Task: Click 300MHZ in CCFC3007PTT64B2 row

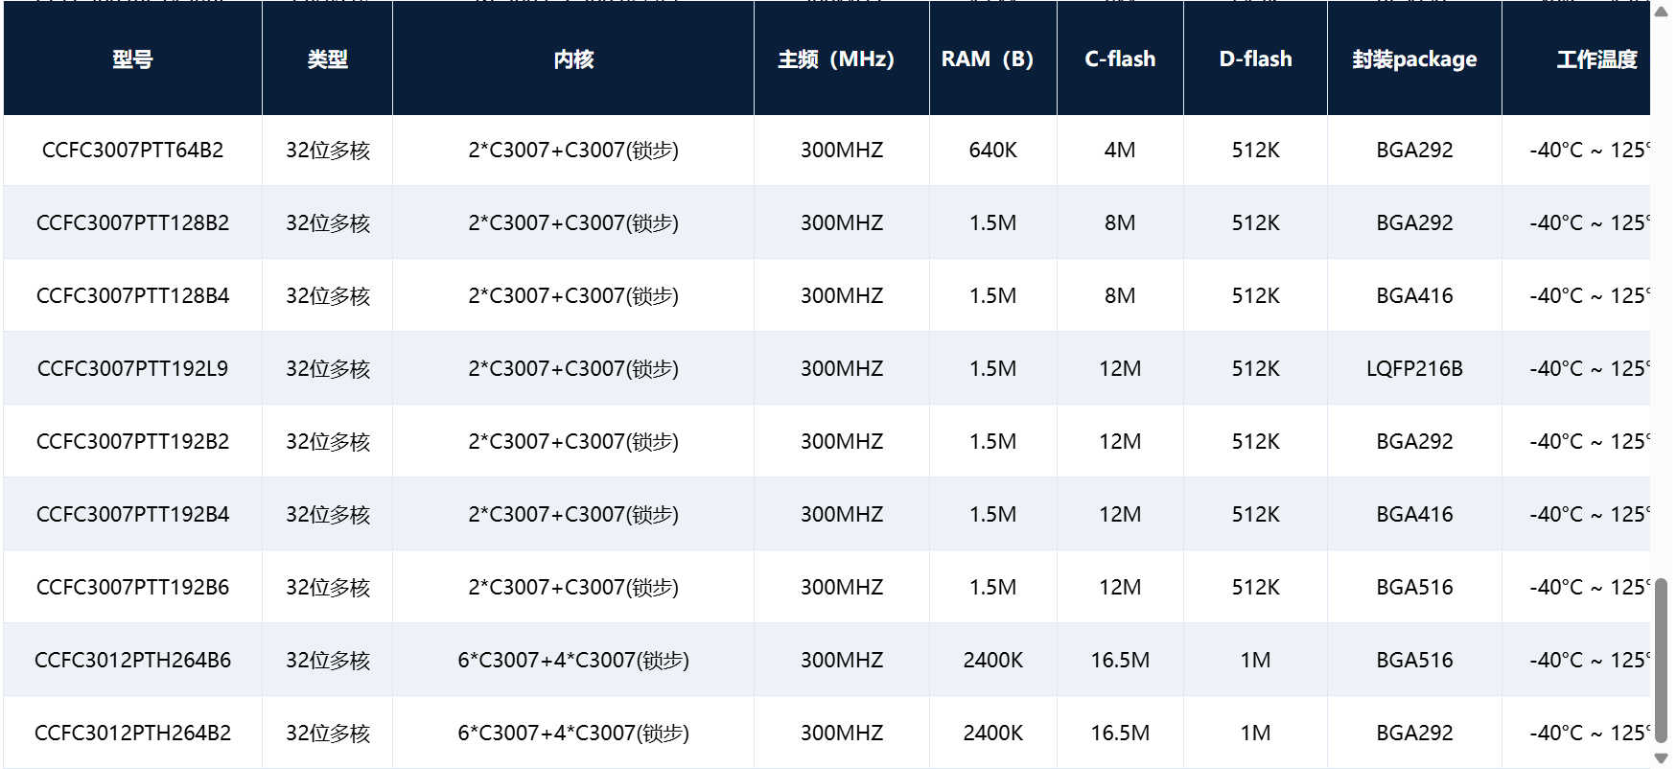Action: coord(842,151)
